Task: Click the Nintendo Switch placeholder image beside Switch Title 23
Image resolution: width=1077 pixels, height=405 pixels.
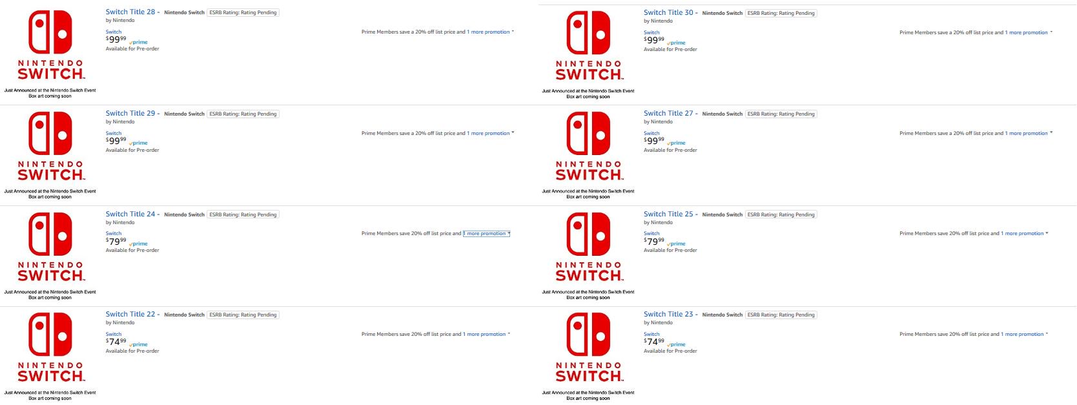Action: tap(589, 349)
